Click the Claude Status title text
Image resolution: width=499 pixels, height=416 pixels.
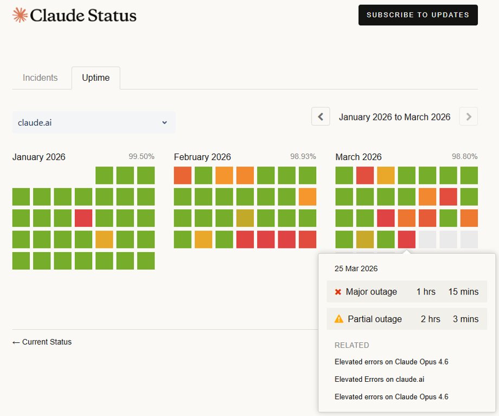[x=84, y=15]
